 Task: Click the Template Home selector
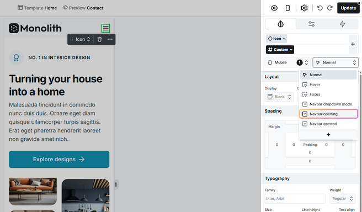(x=37, y=8)
